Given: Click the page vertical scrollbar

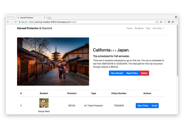Looking at the screenshot, I should (x=177, y=51).
